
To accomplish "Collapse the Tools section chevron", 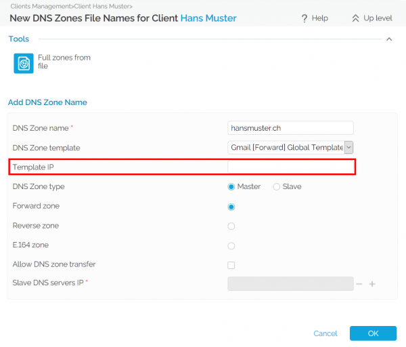I will tap(389, 39).
